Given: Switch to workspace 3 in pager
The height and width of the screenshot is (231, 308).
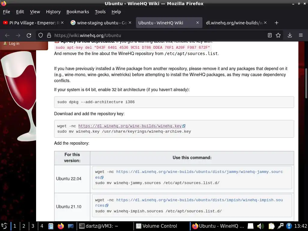Looking at the screenshot, I should [33, 226].
